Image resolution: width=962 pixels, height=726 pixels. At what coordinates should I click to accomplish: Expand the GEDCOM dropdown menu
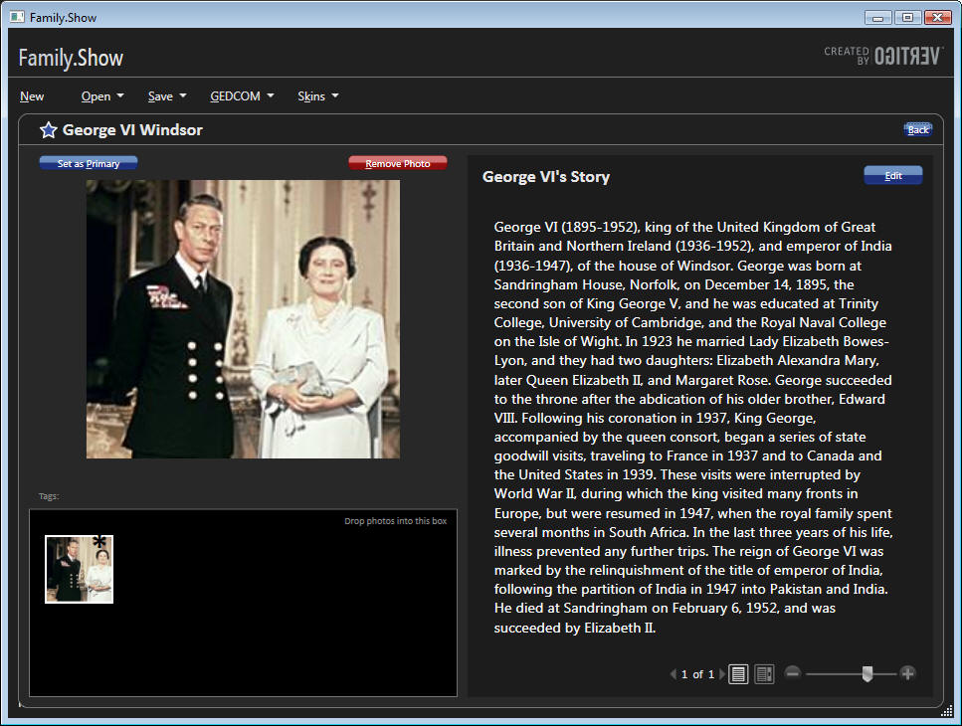242,96
